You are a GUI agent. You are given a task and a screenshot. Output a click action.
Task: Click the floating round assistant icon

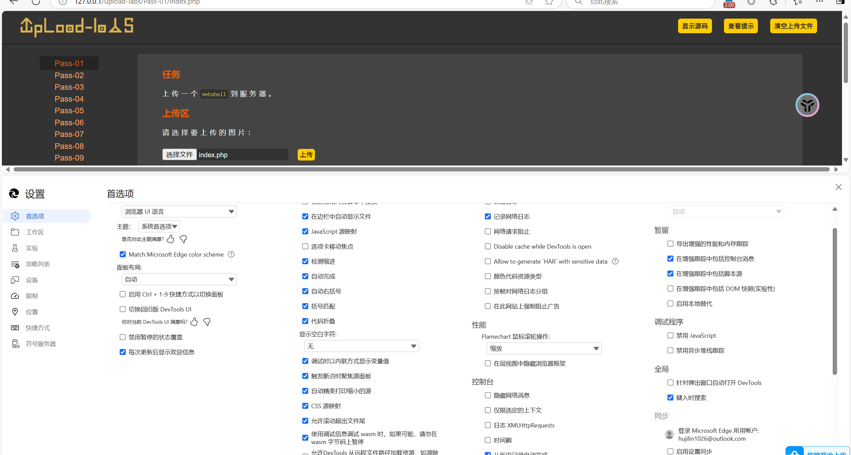click(x=807, y=105)
